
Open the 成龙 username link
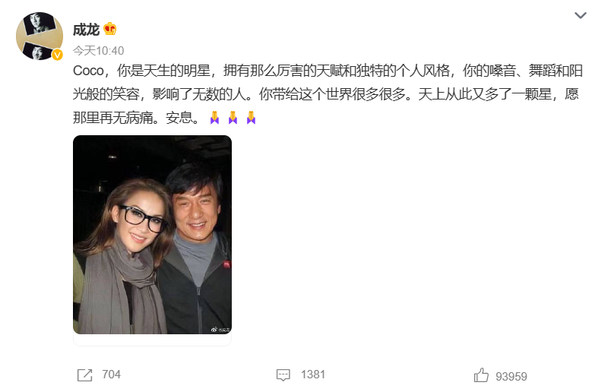pos(86,30)
